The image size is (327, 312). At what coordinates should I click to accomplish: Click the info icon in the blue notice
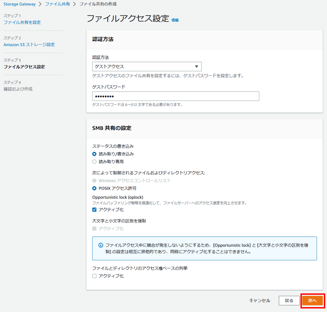[x=100, y=245]
